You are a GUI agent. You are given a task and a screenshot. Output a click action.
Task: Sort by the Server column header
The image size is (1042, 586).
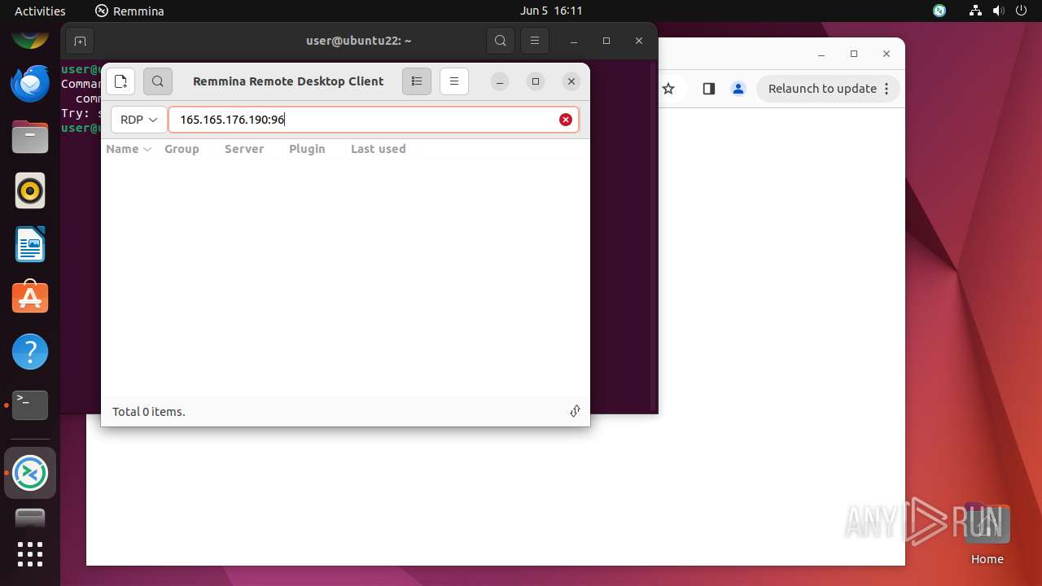[x=244, y=149]
